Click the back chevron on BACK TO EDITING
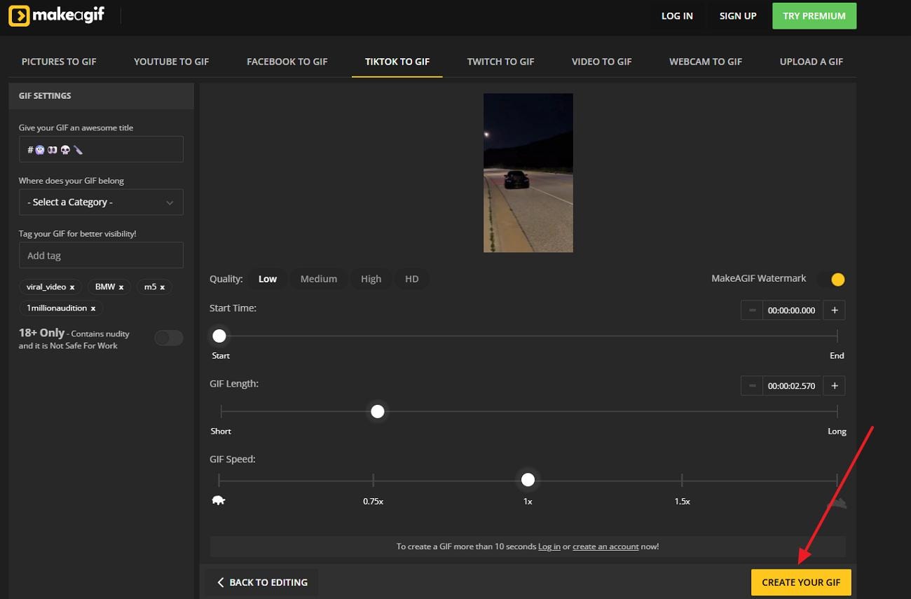911x599 pixels. tap(221, 582)
